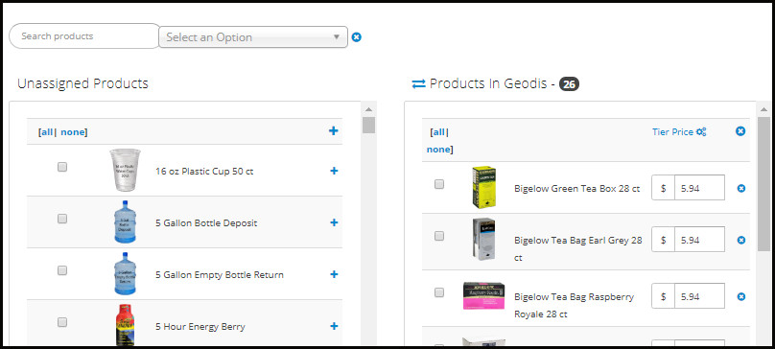
Task: Remove Bigelow Tea Bag Earl Grey item
Action: click(740, 240)
